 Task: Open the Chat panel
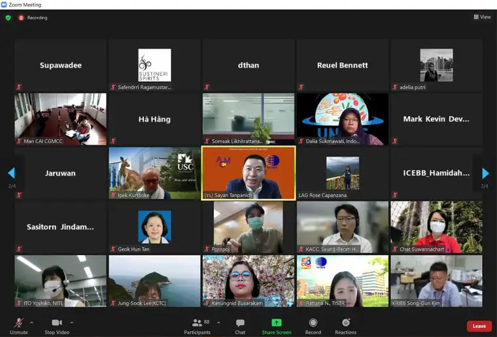[240, 325]
